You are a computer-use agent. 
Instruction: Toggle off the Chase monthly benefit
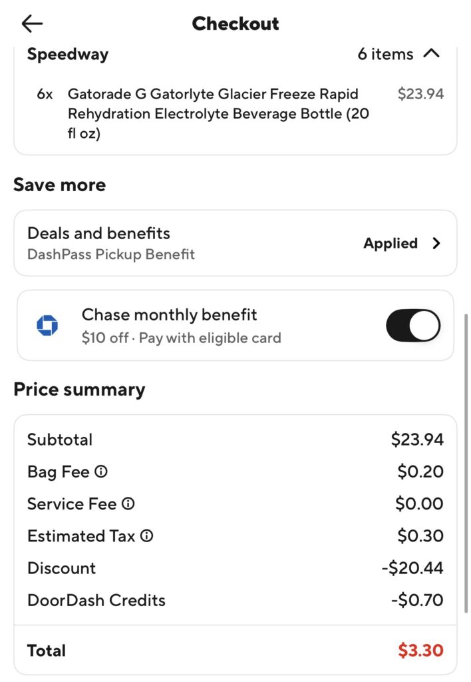pos(412,326)
